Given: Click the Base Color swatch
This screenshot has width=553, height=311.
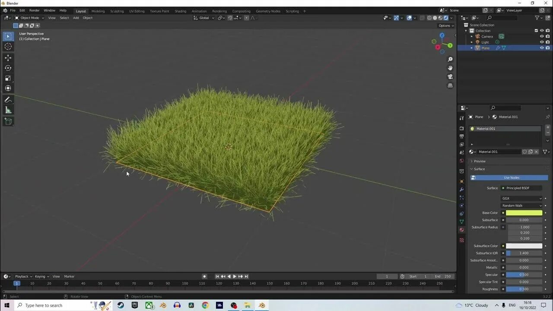Looking at the screenshot, I should (x=524, y=213).
